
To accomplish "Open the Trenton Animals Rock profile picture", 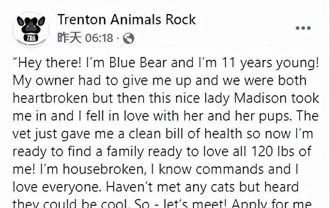I will [31, 29].
